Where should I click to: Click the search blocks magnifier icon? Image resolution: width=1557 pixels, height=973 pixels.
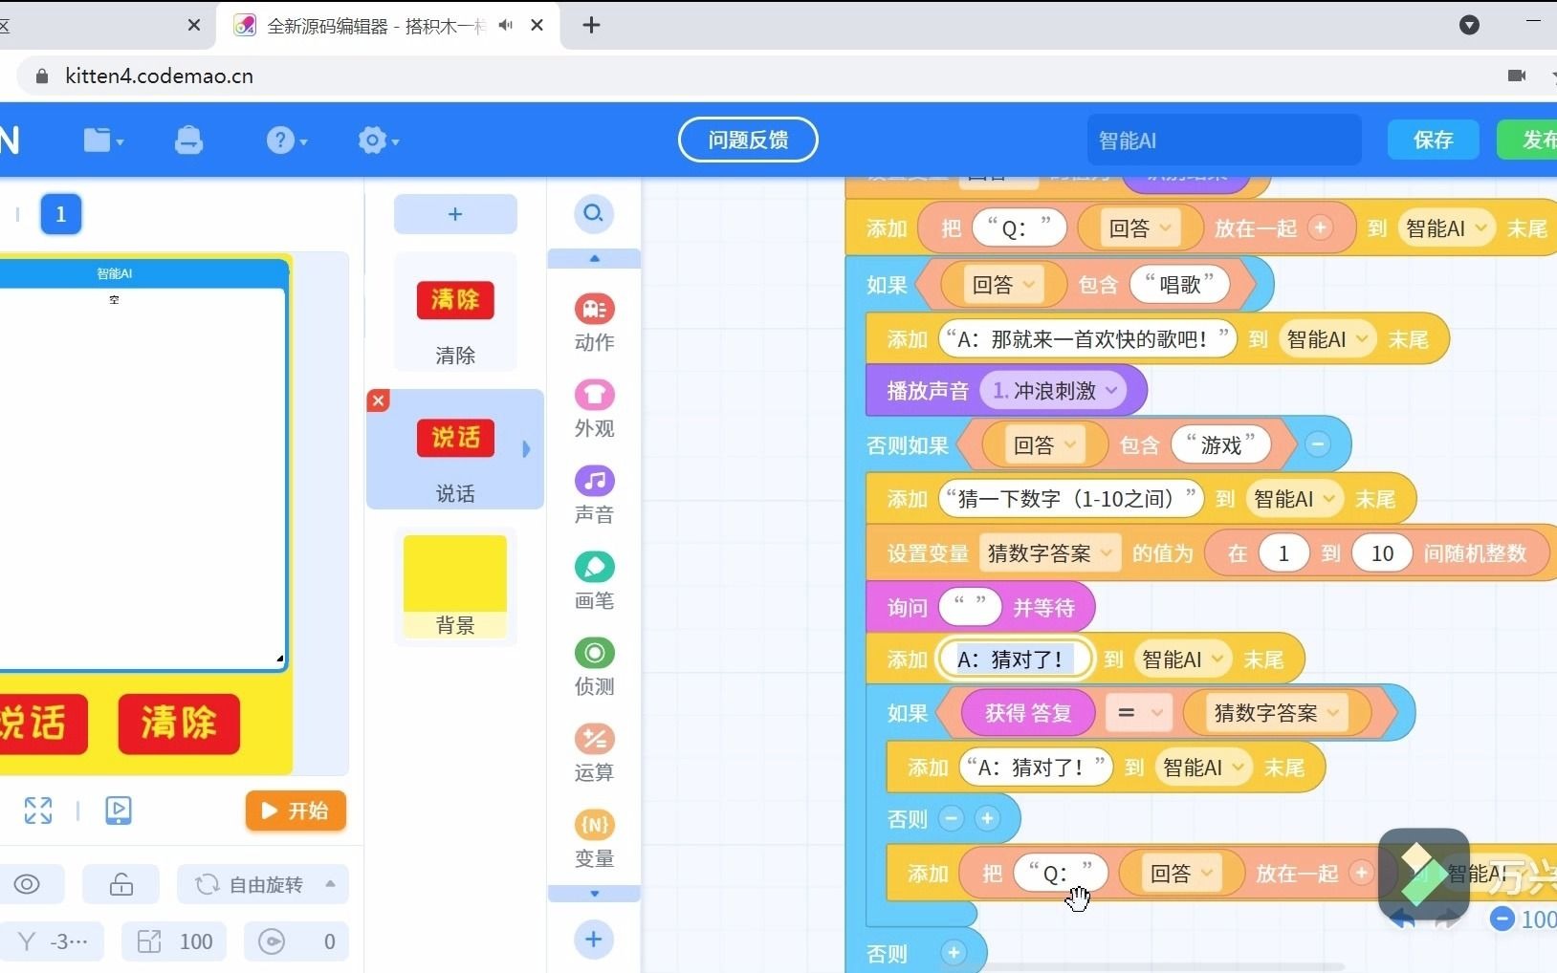[594, 213]
